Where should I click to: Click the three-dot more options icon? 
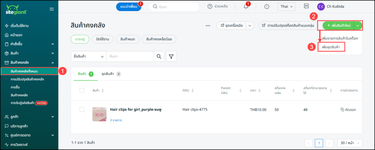(x=208, y=26)
